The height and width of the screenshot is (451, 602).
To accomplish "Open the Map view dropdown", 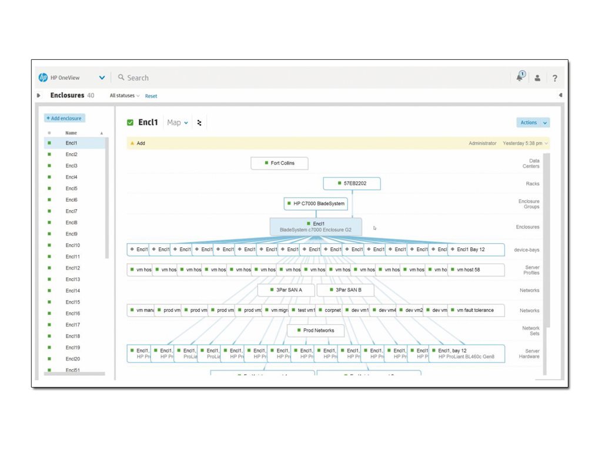I will [x=177, y=122].
